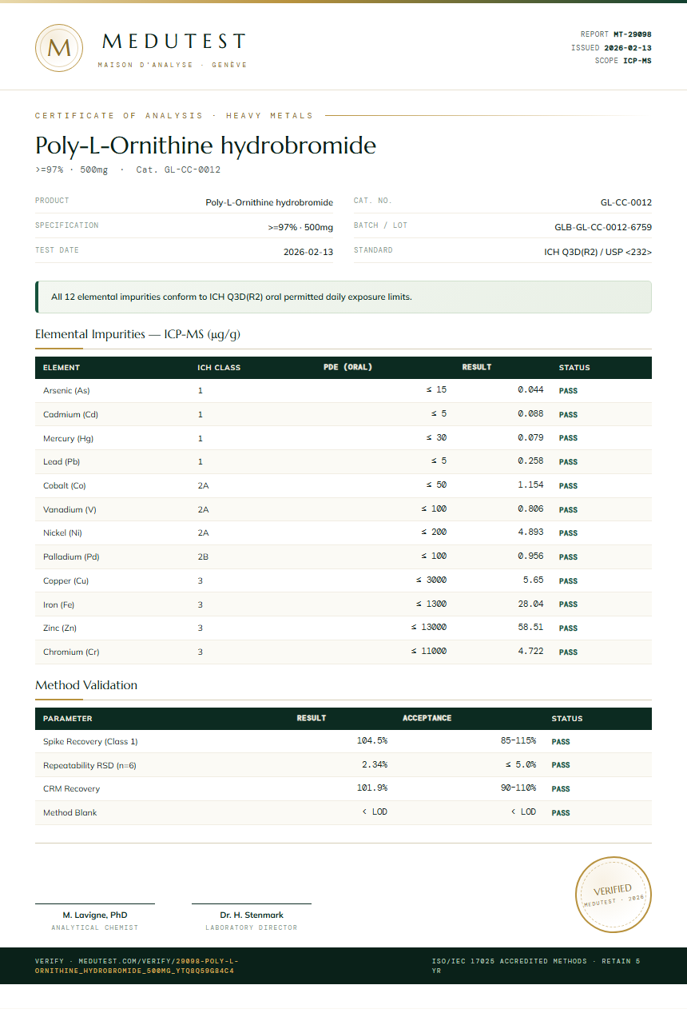Viewport: 687px width, 1009px height.
Task: Click signature name M. Lavigne, PhD
Action: point(95,915)
